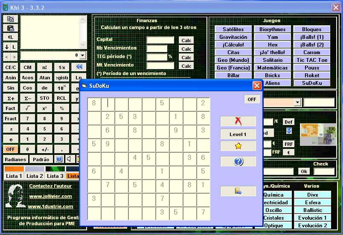The height and width of the screenshot is (235, 343).
Task: Click the paste clipboard icon button
Action: [x=11, y=28]
